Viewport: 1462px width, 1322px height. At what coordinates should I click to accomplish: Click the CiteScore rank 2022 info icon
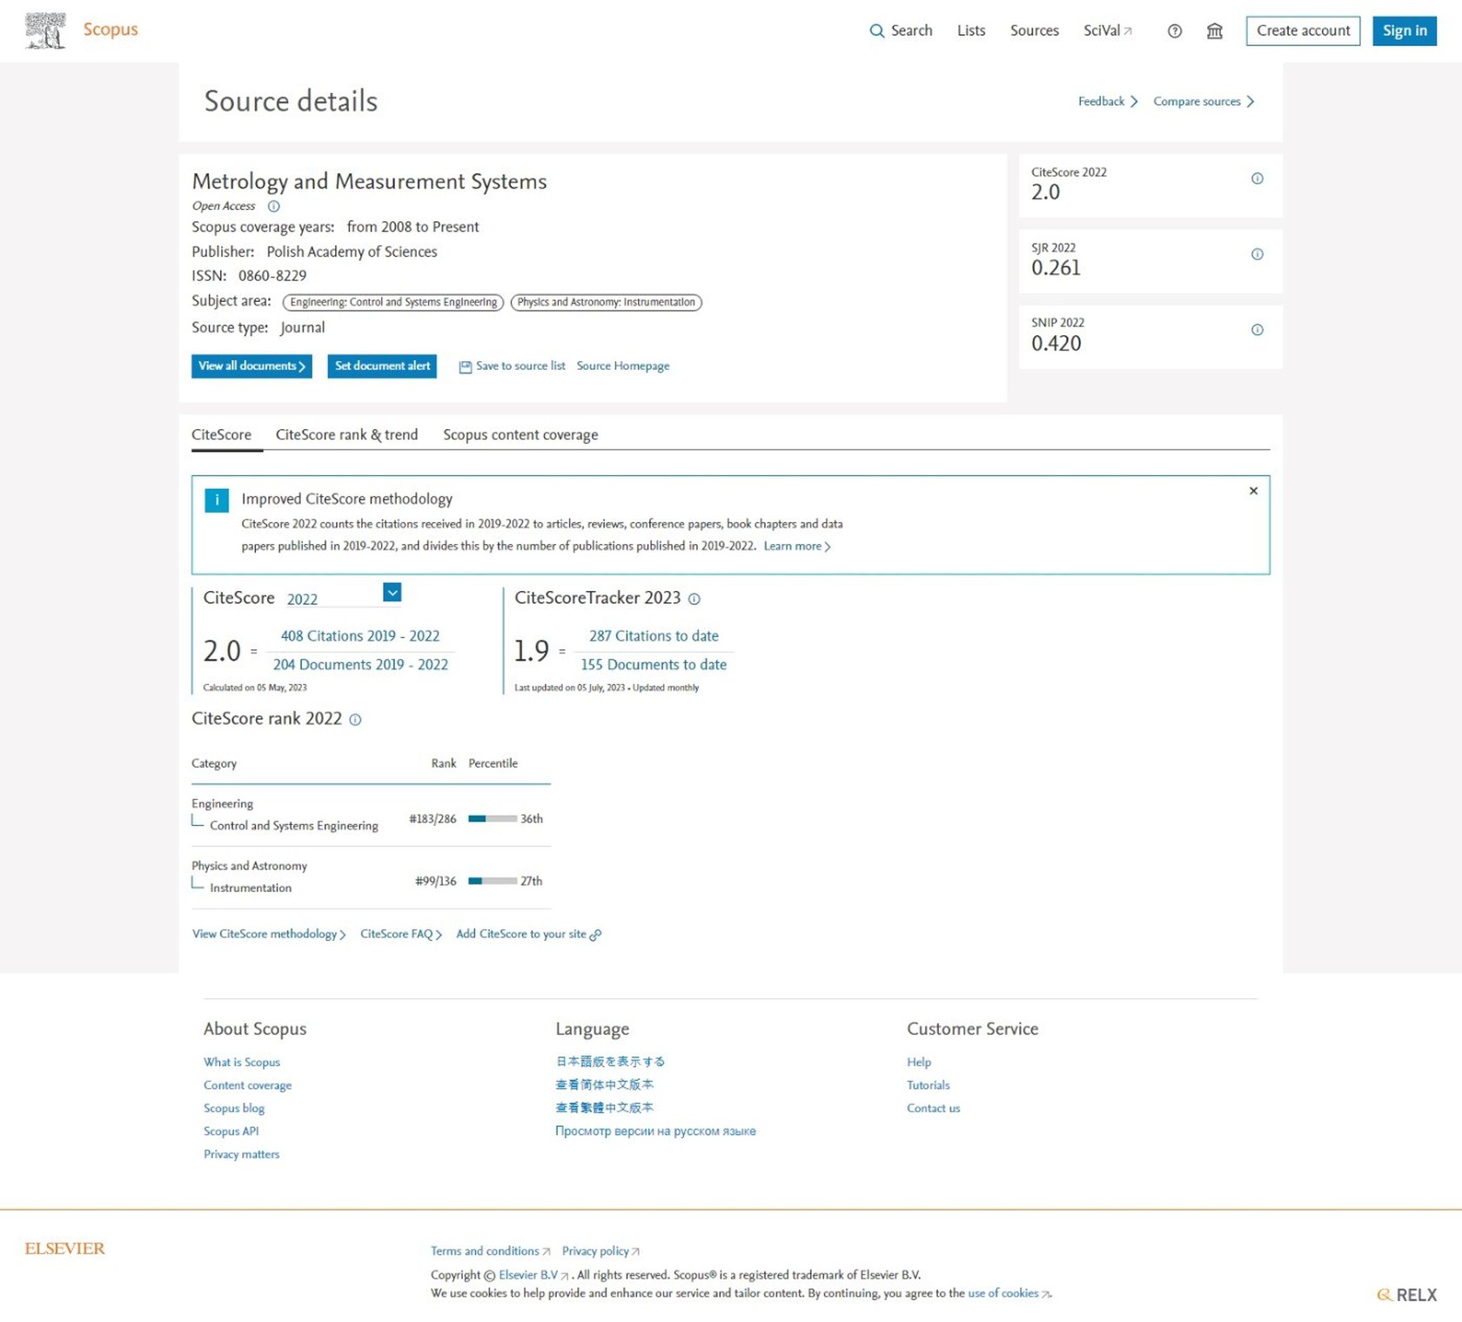[355, 720]
